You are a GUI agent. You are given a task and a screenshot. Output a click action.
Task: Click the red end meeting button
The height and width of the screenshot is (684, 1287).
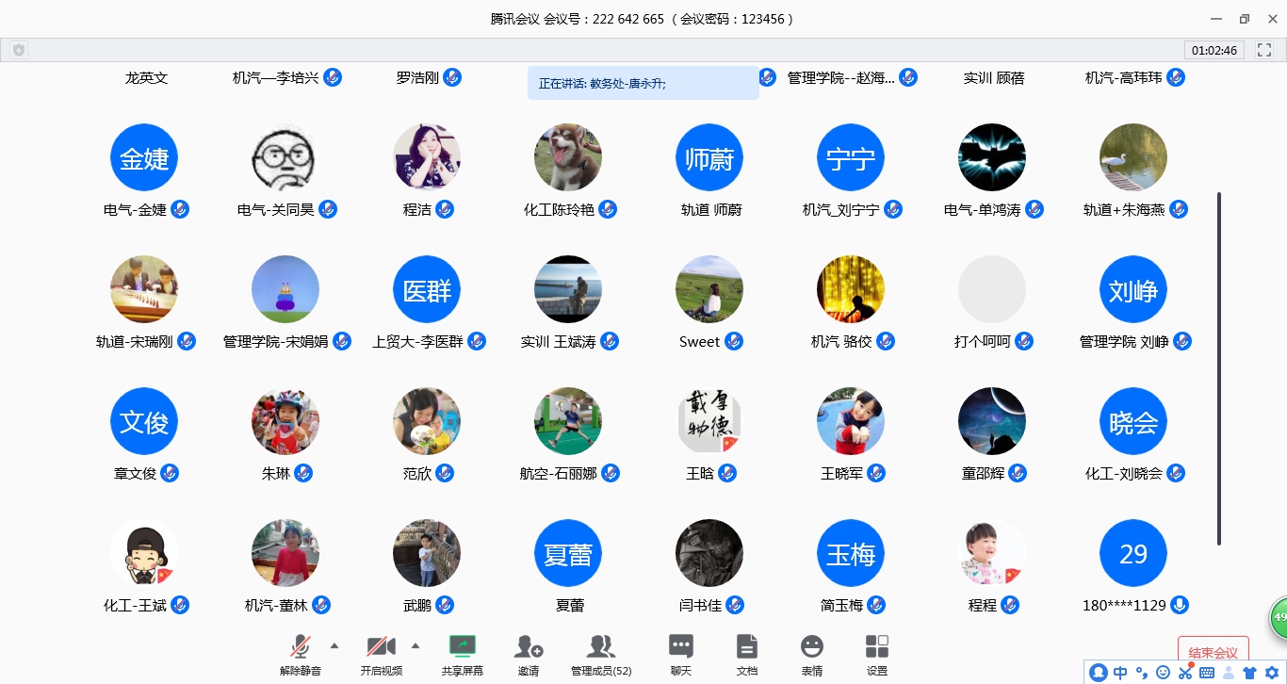click(x=1213, y=650)
